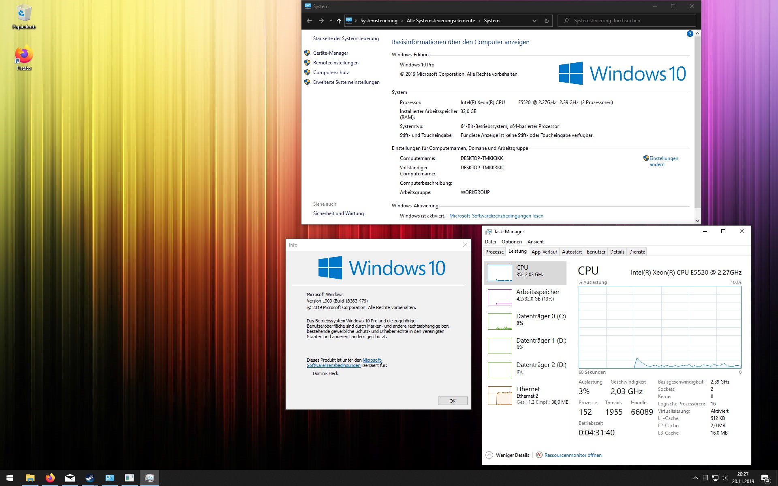Expand the address bar history dropdown
Screen dimensions: 778x486
point(534,21)
